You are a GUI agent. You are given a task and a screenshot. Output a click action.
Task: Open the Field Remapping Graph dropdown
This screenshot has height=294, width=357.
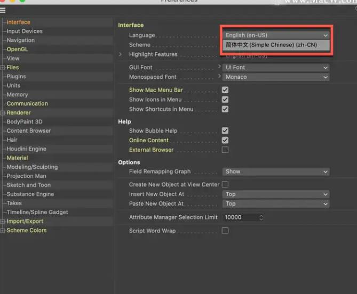pos(276,172)
